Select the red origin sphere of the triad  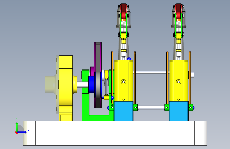tap(16, 132)
